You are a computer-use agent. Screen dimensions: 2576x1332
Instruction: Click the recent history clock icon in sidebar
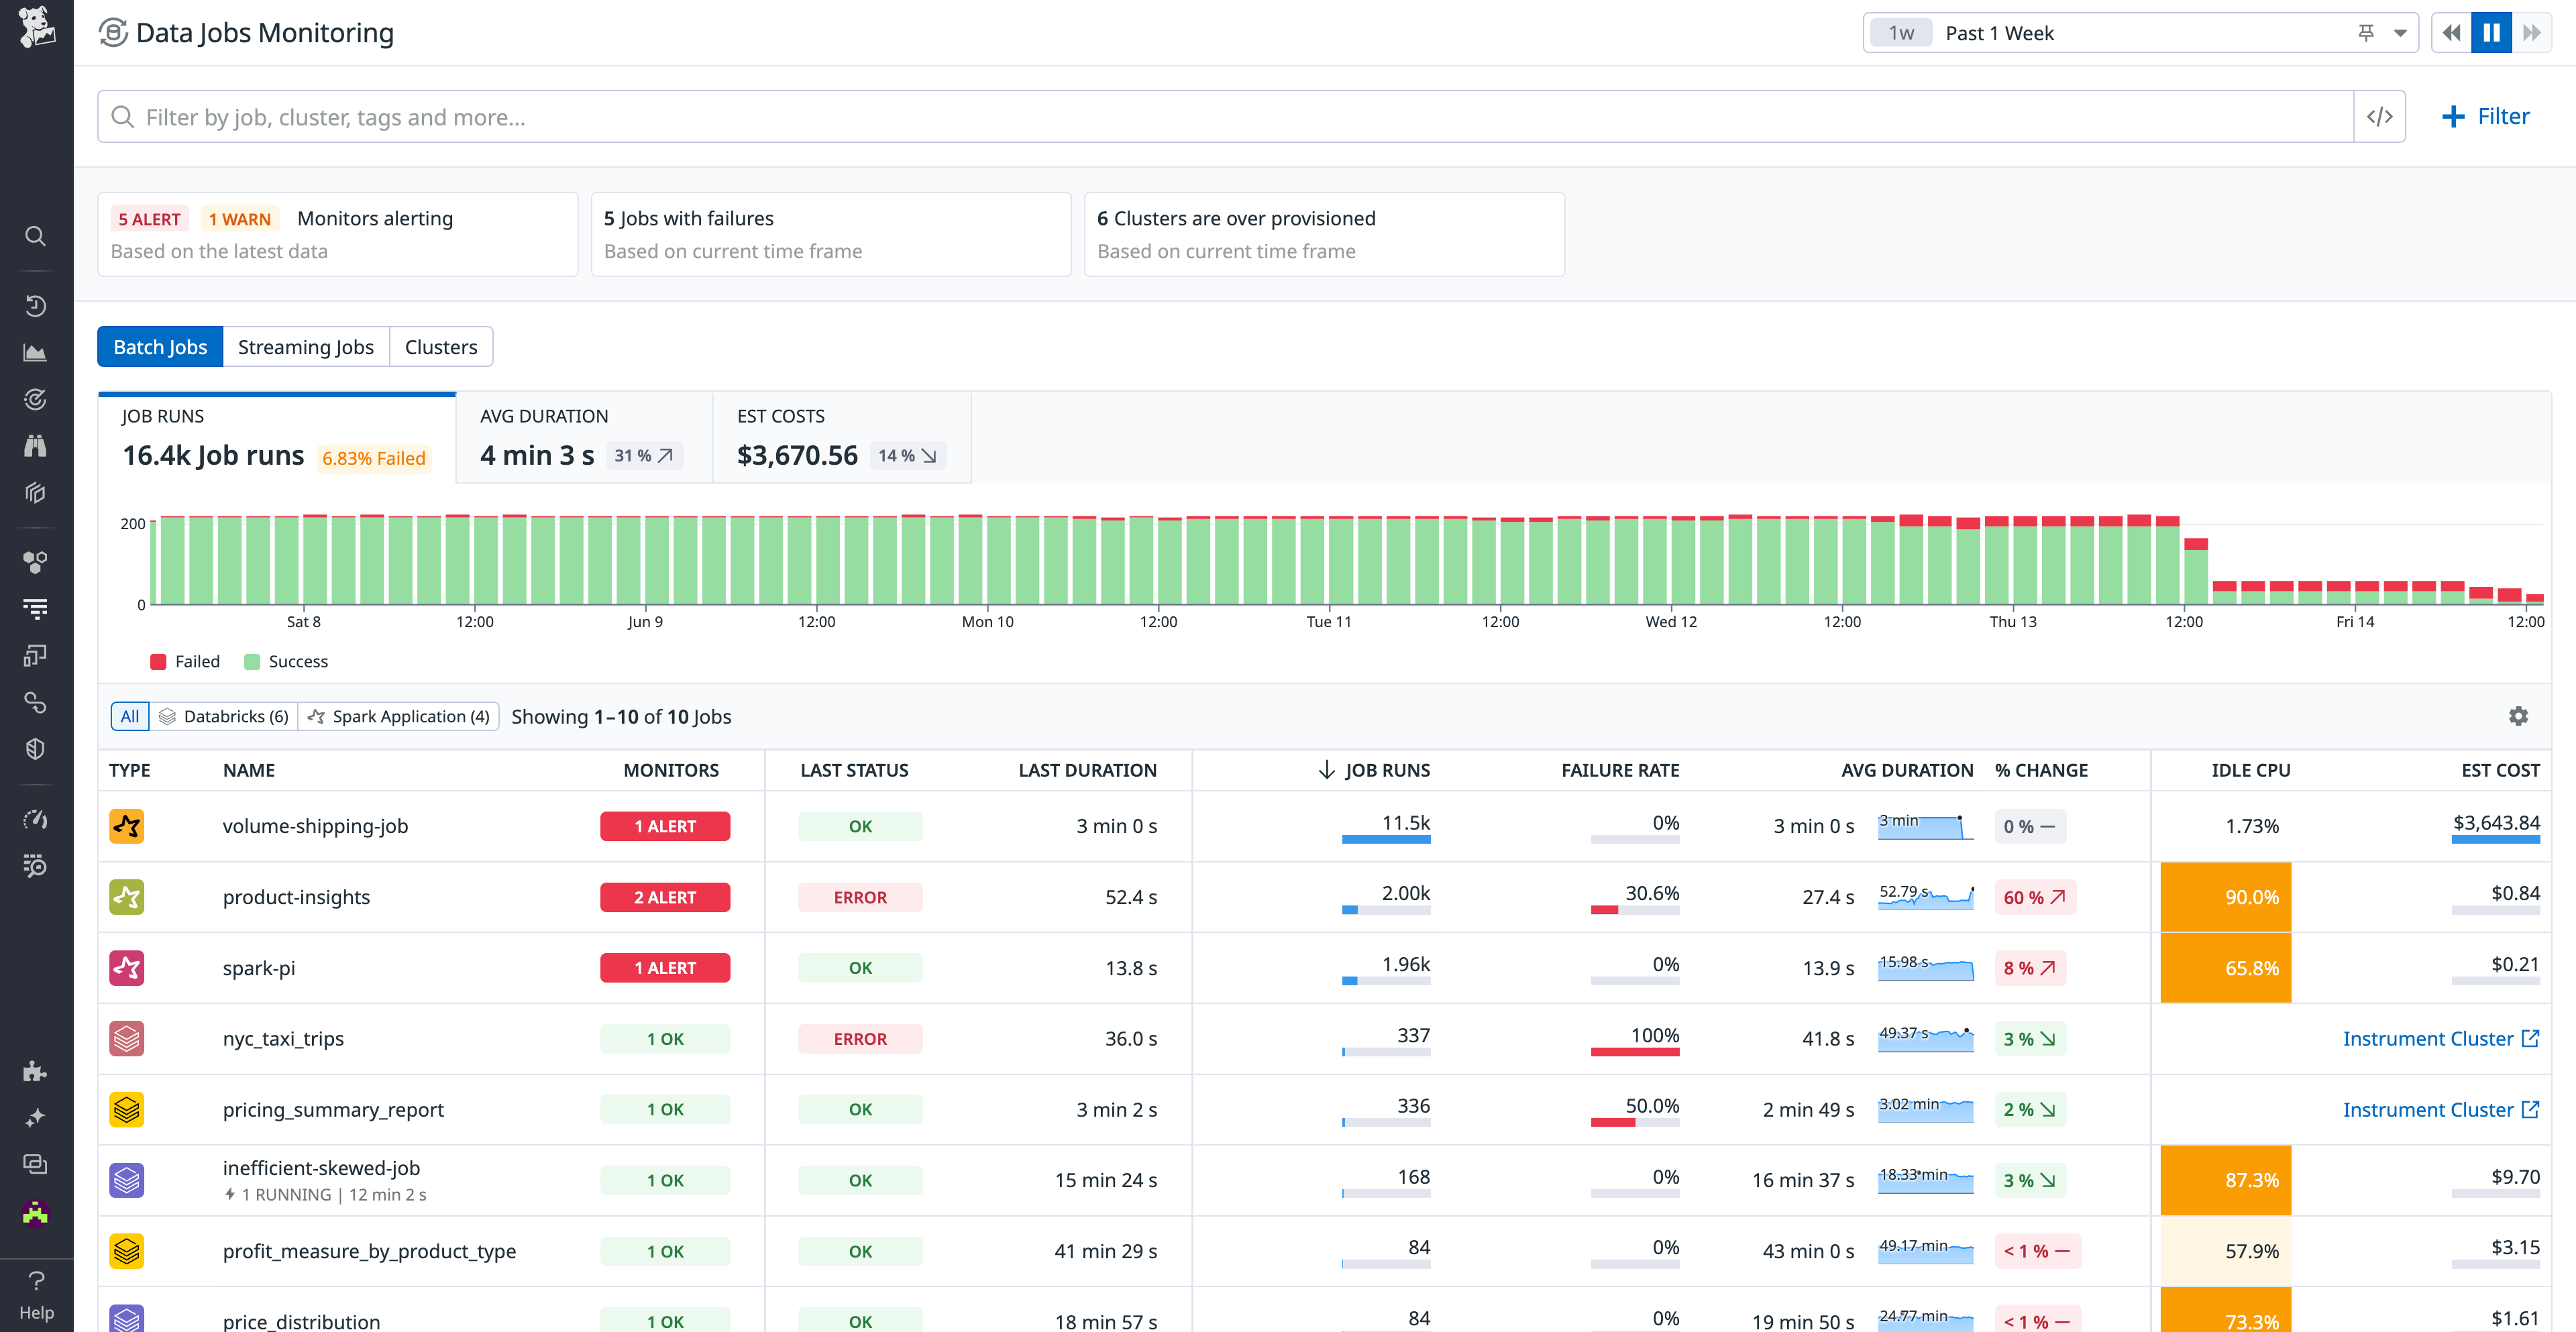(x=36, y=306)
